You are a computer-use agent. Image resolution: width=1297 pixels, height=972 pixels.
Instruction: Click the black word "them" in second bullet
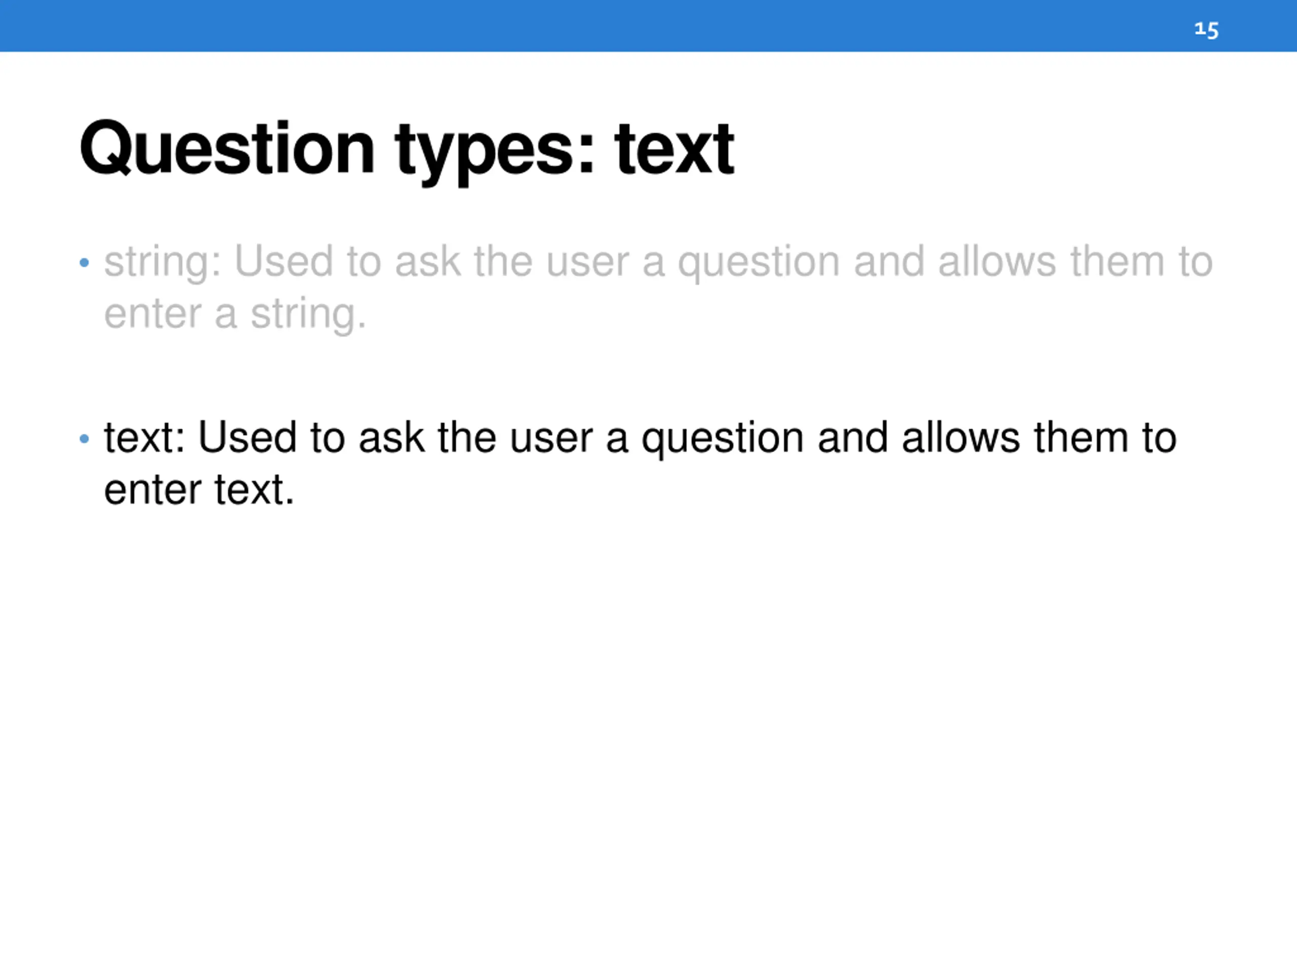point(1081,438)
